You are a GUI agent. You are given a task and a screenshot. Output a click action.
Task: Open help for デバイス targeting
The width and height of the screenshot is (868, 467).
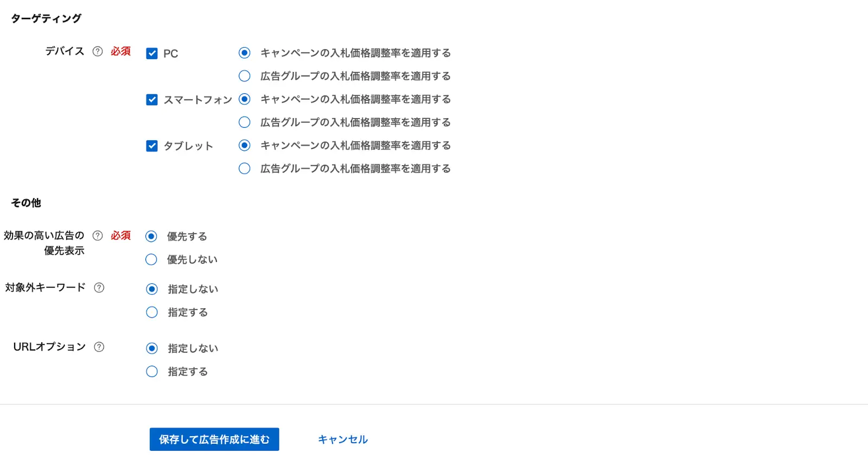pos(97,51)
